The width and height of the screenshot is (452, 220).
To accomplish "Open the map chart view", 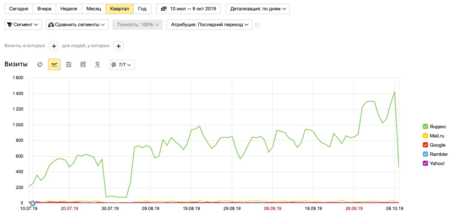I will point(97,64).
